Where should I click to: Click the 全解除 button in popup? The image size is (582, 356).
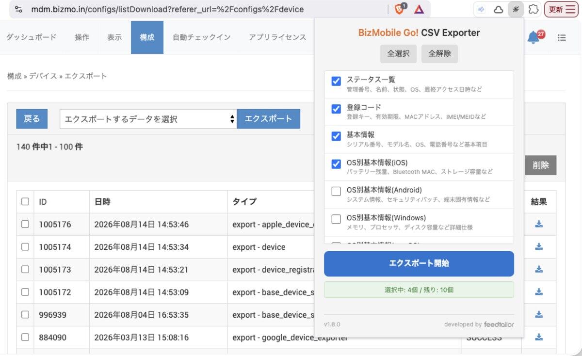point(440,54)
